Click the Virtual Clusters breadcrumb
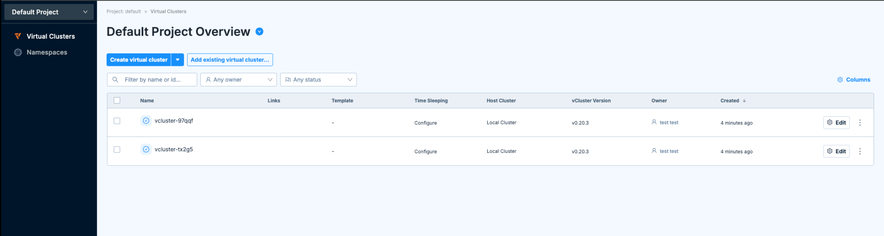This screenshot has width=884, height=236. coord(168,12)
